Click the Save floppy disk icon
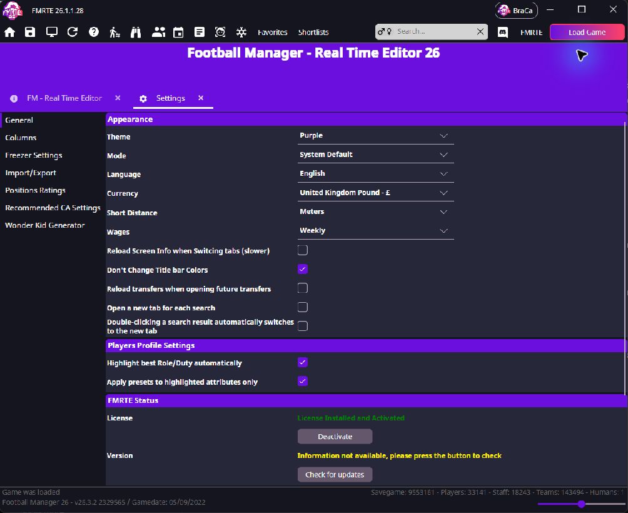 point(30,32)
